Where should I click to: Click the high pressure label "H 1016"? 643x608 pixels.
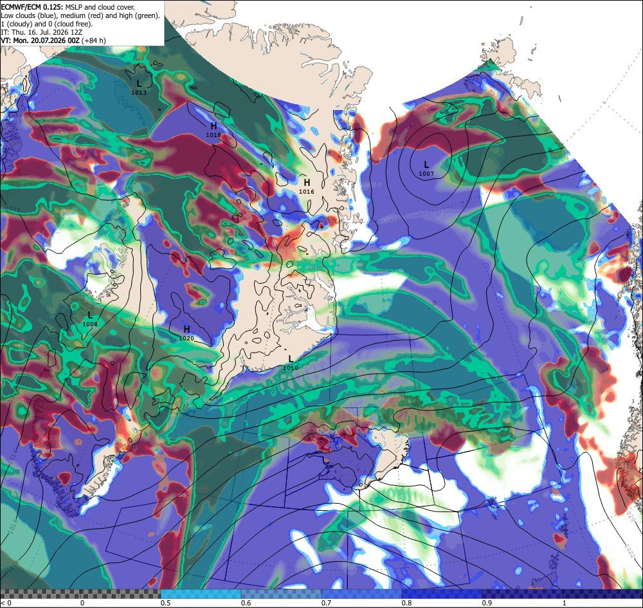click(x=306, y=187)
